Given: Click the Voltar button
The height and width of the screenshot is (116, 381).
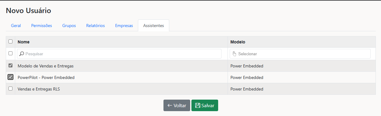Looking at the screenshot, I should 177,105.
